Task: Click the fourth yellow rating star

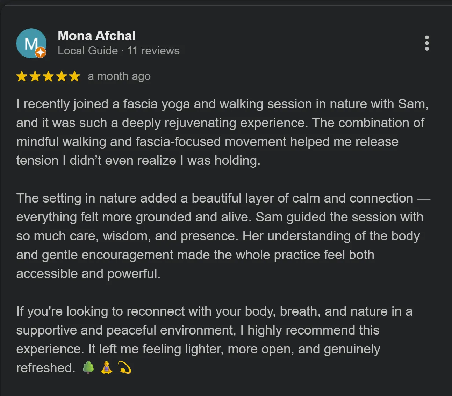Action: pos(62,76)
